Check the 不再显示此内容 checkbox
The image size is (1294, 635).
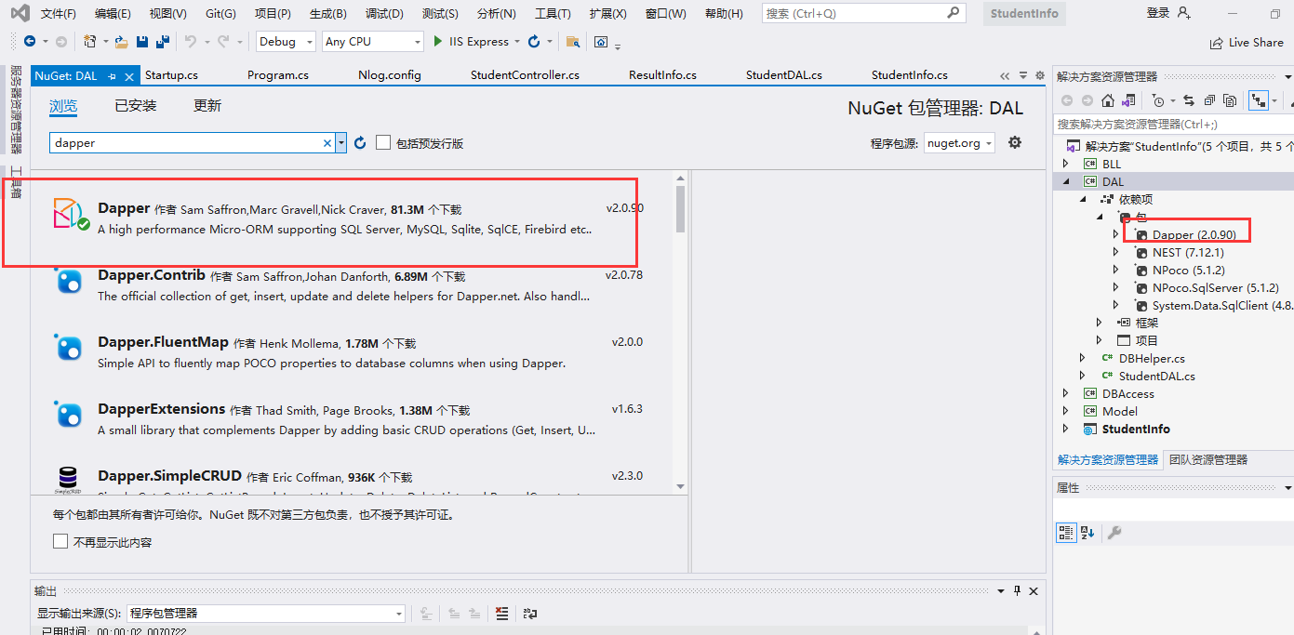pyautogui.click(x=60, y=540)
